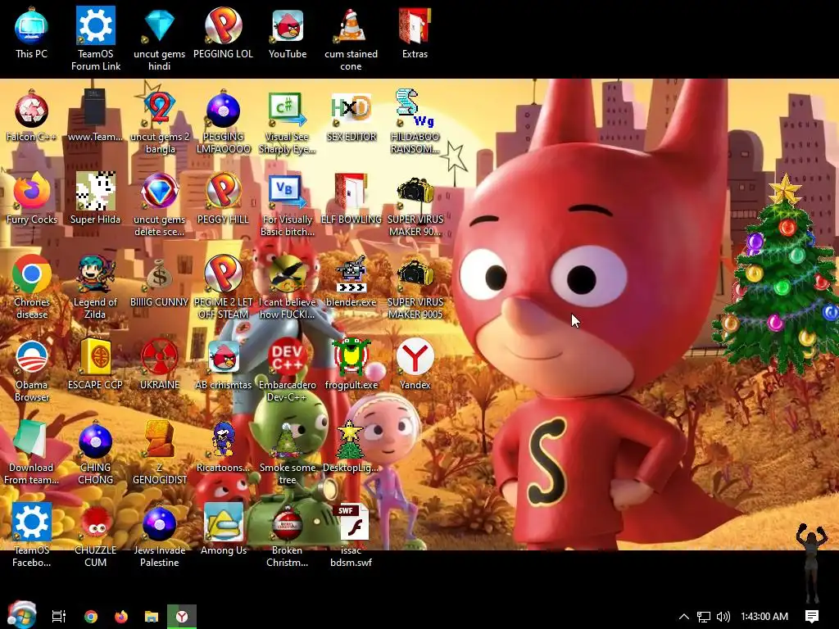Open the TeamOS Forum Link shortcut

[96, 39]
